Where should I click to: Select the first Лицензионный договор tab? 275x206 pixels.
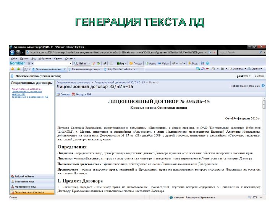click(47, 69)
